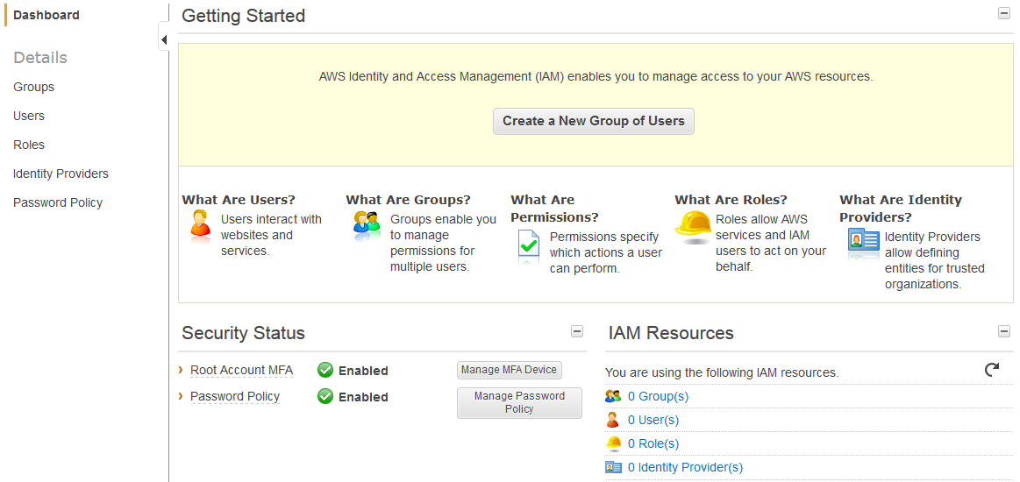Open the 0 Role(s) link
Image resolution: width=1020 pixels, height=482 pixels.
(653, 443)
